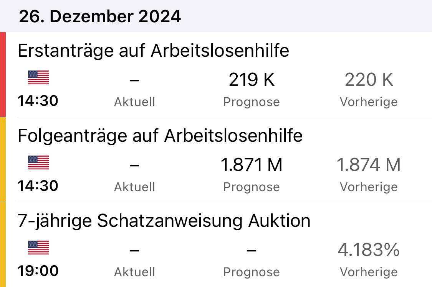Click US flag icon for 7-jährige Schatzanweisung Auktion

click(x=38, y=248)
